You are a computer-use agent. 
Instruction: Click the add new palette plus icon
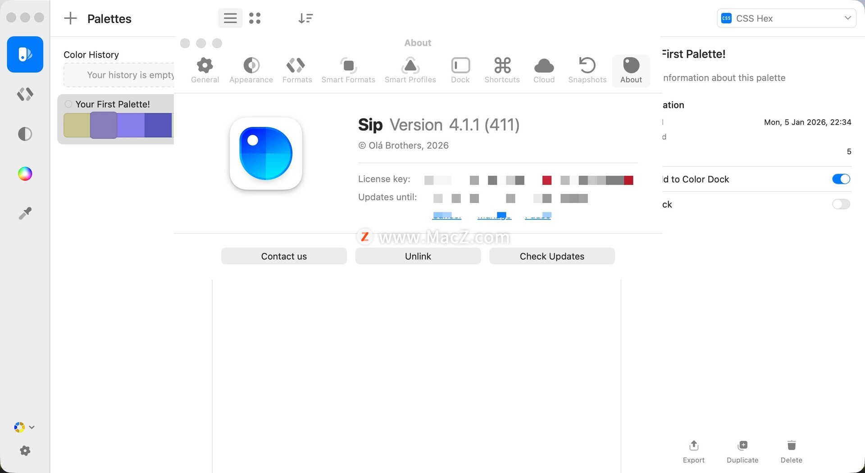point(70,18)
